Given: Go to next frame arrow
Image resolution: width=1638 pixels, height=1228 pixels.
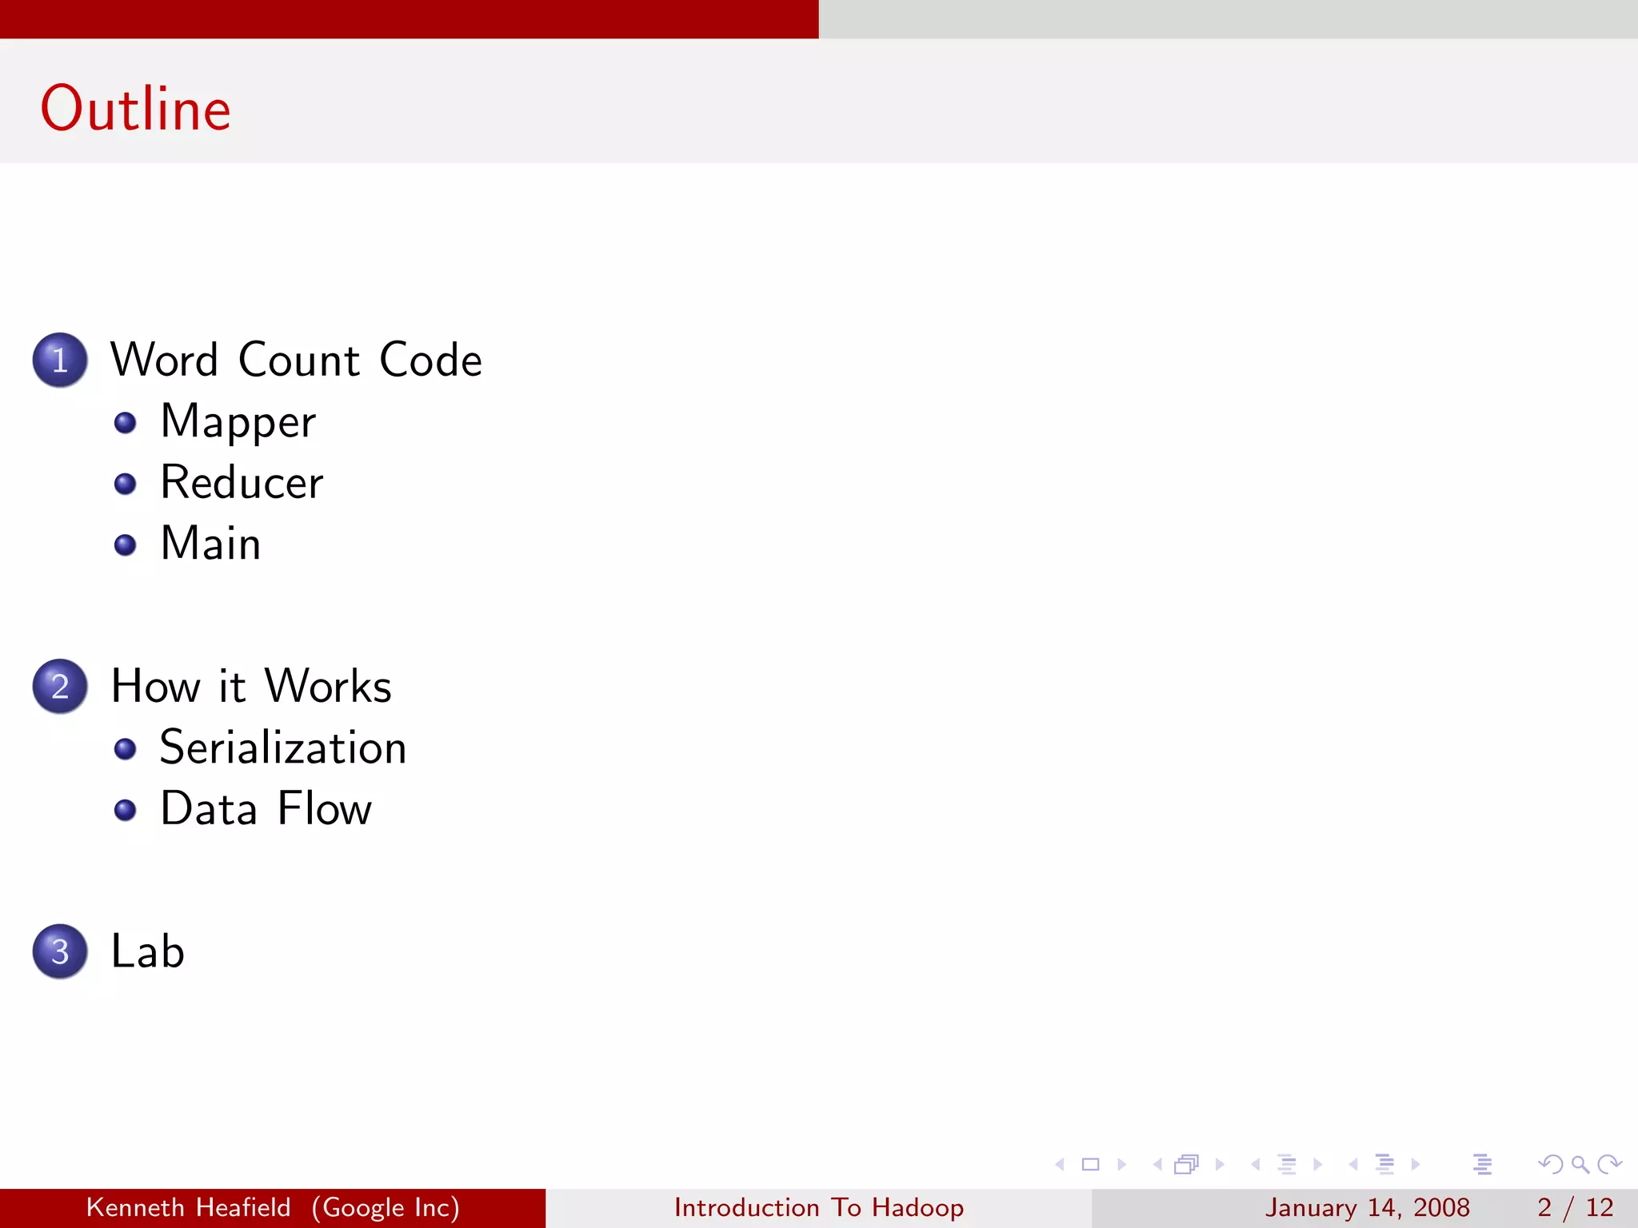Looking at the screenshot, I should point(1220,1165).
